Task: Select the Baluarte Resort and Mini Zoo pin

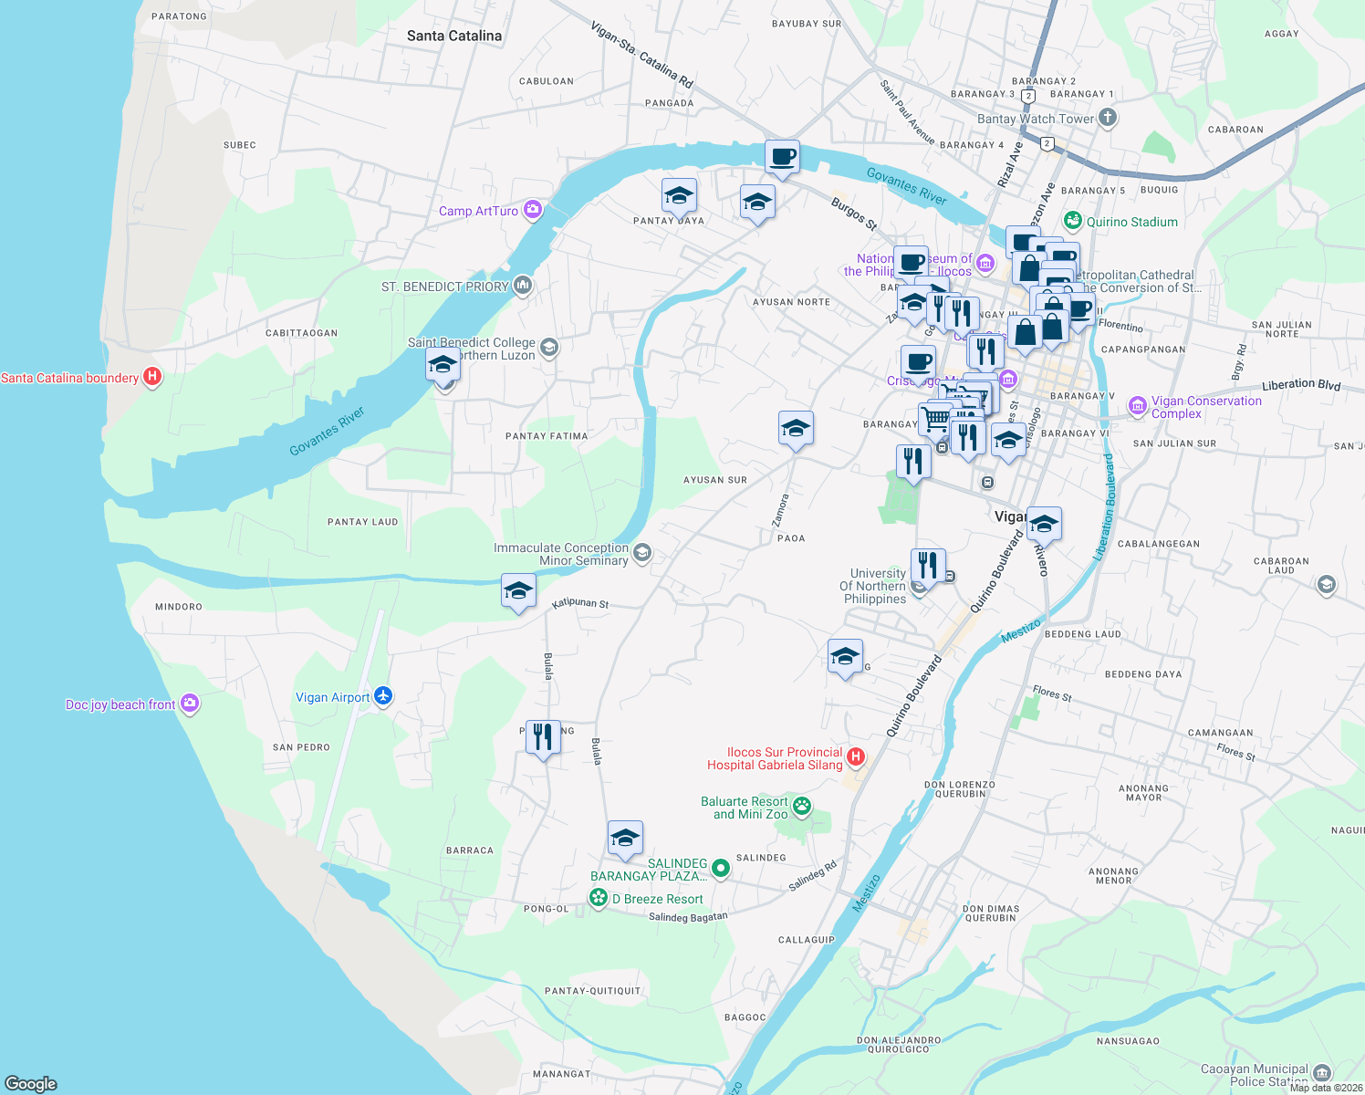Action: point(802,806)
